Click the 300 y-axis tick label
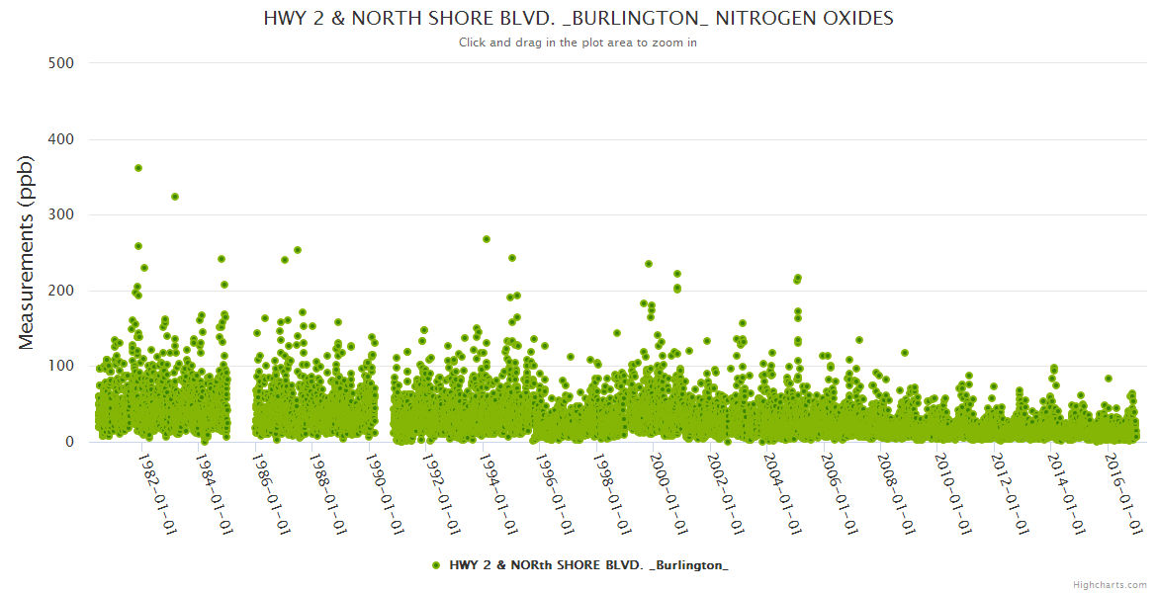Viewport: 1157px width, 593px height. [61, 214]
